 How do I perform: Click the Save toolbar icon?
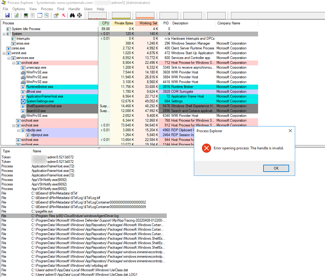point(8,15)
